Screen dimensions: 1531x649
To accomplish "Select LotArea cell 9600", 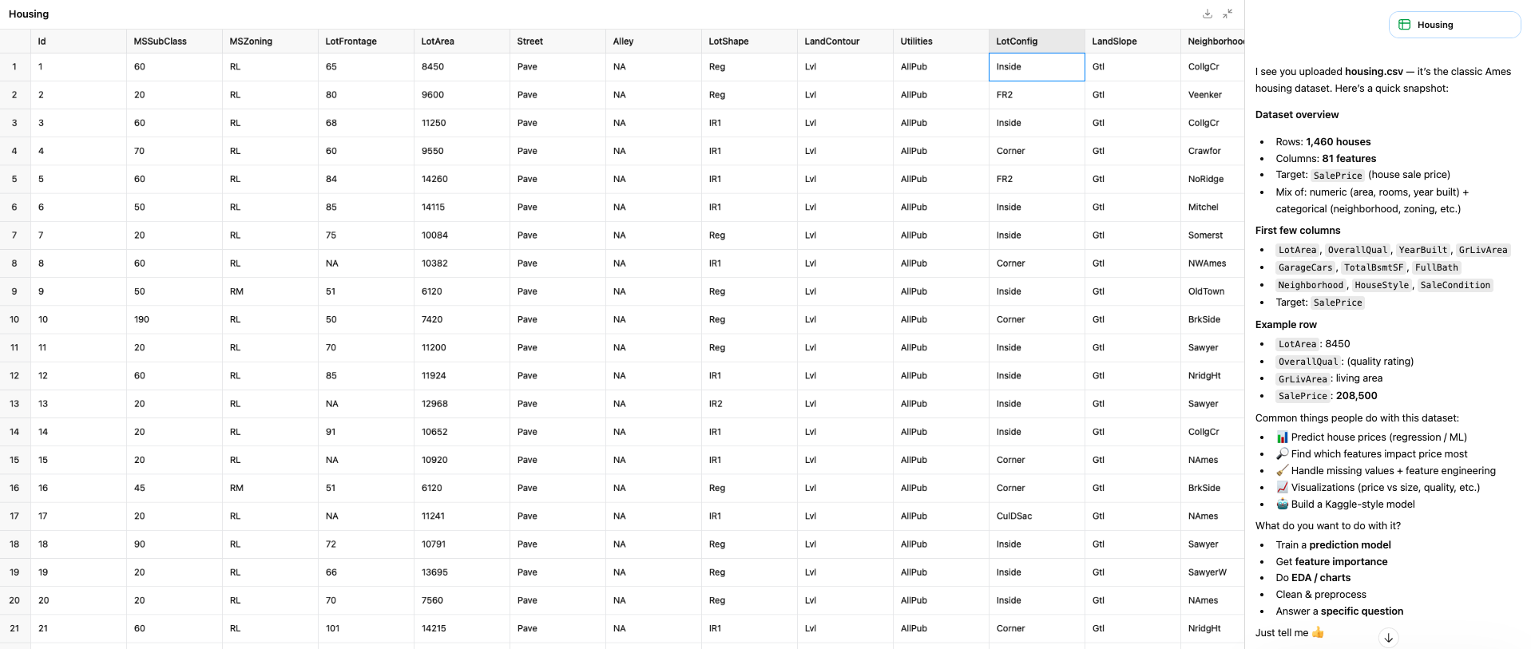I will coord(462,95).
